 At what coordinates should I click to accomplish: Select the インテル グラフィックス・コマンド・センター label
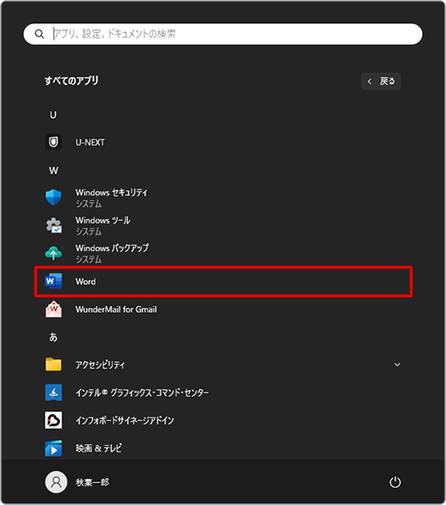point(142,392)
